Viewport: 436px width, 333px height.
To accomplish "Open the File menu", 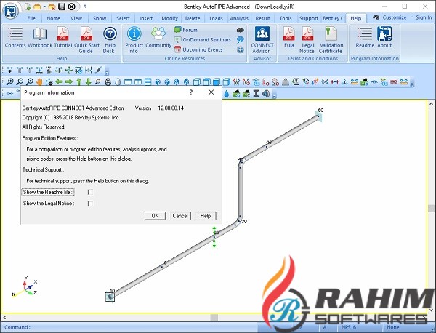I will 31,18.
